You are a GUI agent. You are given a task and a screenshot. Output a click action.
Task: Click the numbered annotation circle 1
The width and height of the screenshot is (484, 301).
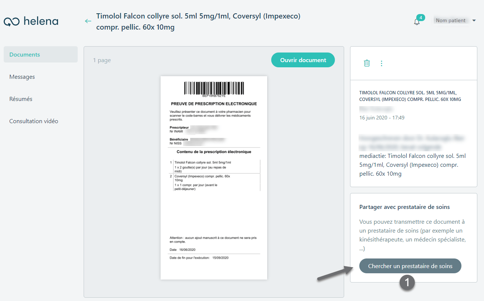(407, 283)
